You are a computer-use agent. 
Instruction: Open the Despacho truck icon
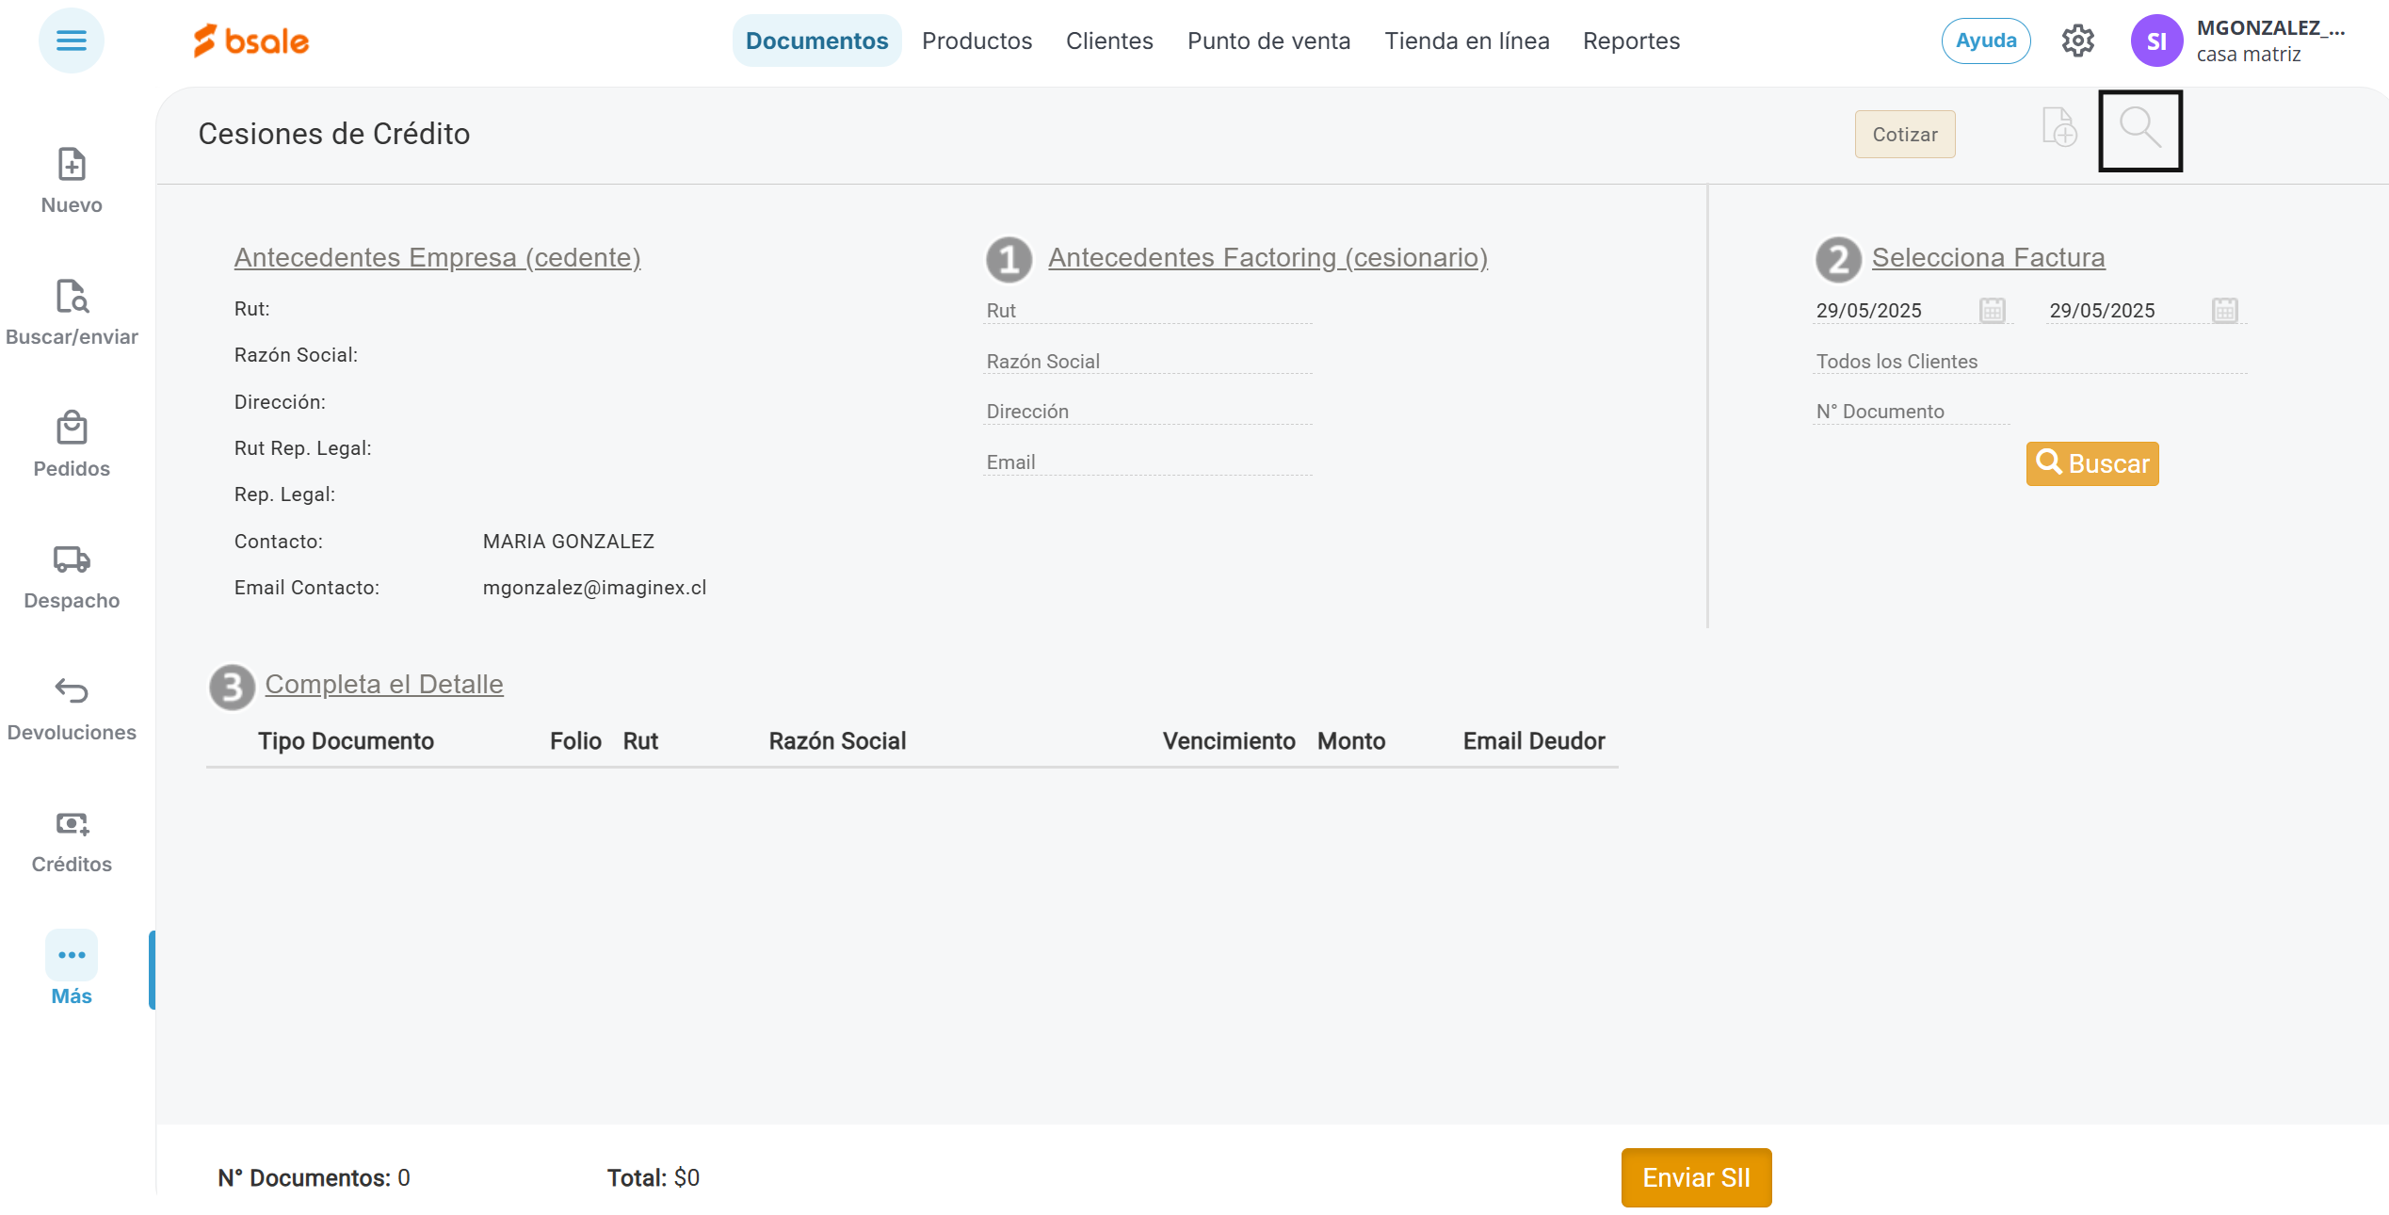click(72, 560)
